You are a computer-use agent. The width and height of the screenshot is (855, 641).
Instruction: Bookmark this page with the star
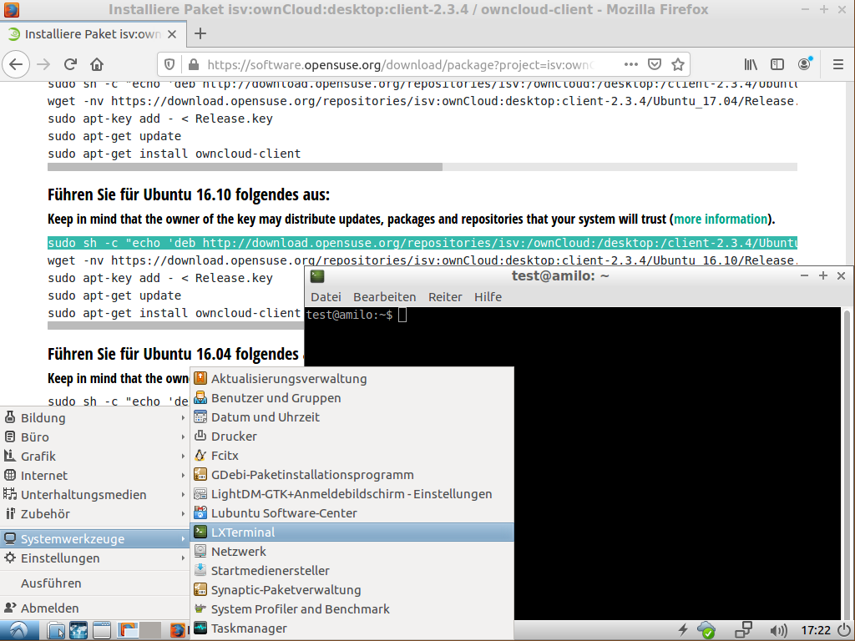[x=678, y=64]
